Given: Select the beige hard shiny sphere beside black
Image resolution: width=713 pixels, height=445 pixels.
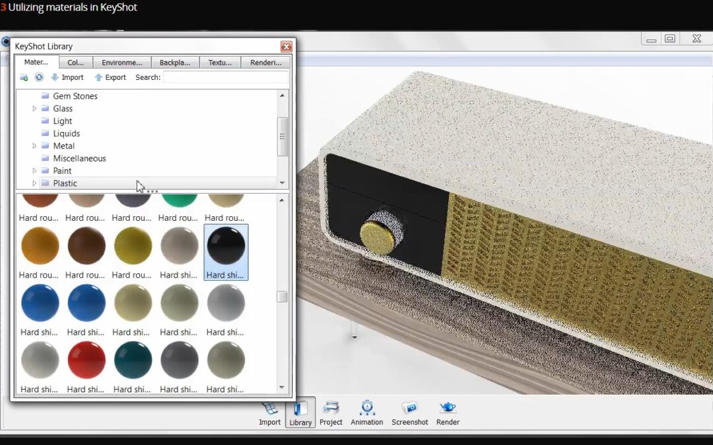Looking at the screenshot, I should (179, 246).
